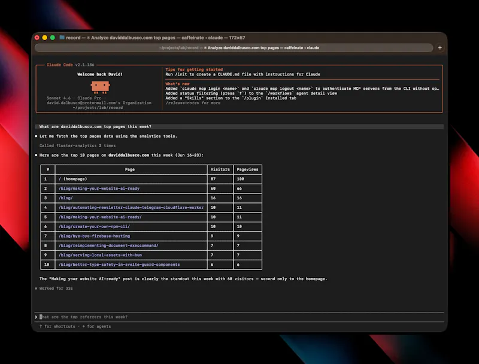The height and width of the screenshot is (364, 479).
Task: Click the green zoom window button
Action: coord(53,38)
